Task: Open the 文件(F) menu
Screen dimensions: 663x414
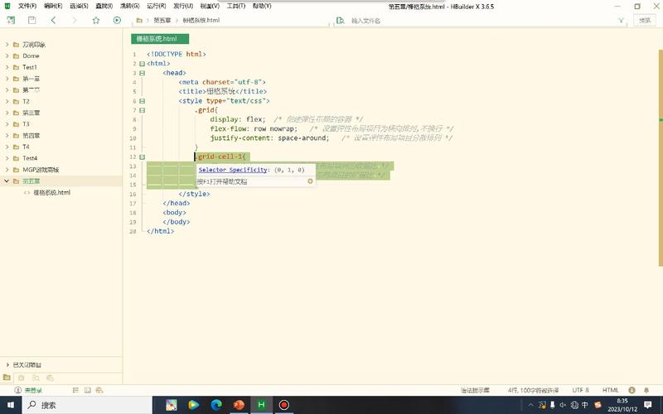Action: [x=27, y=6]
